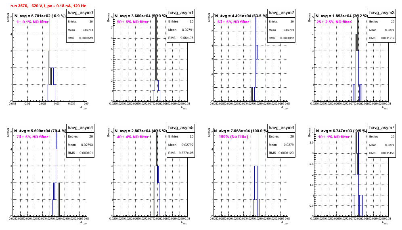Click Mean value 0.02793 in havg_asym4 box

pos(87,145)
